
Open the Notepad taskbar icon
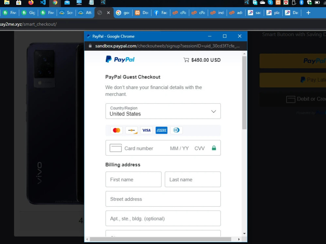coord(91,2)
